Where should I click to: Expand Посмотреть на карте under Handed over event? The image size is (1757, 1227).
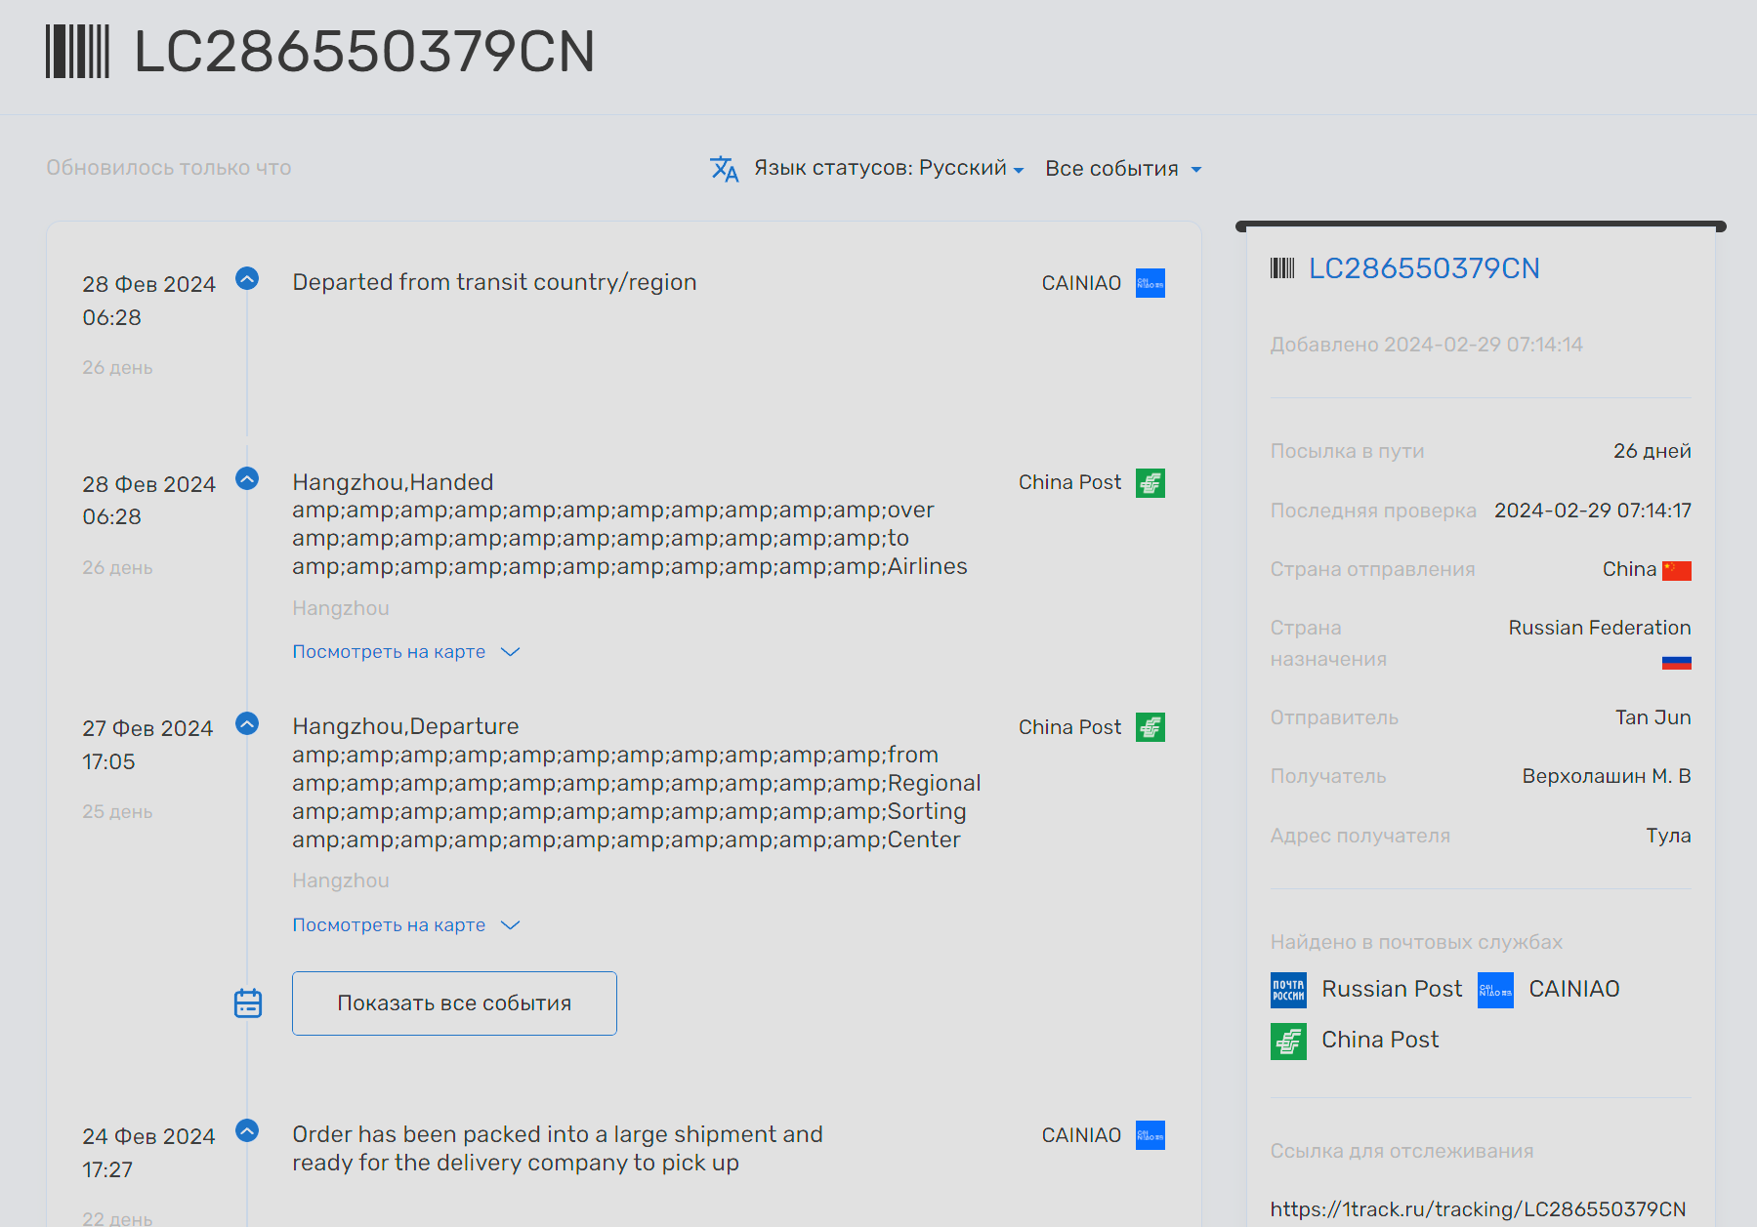click(x=405, y=652)
